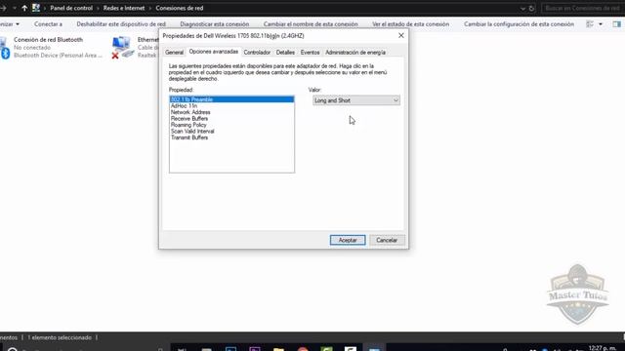Viewport: 625px width, 351px height.
Task: Close the Propiedades de Dell Wireless dialog
Action: click(x=401, y=35)
